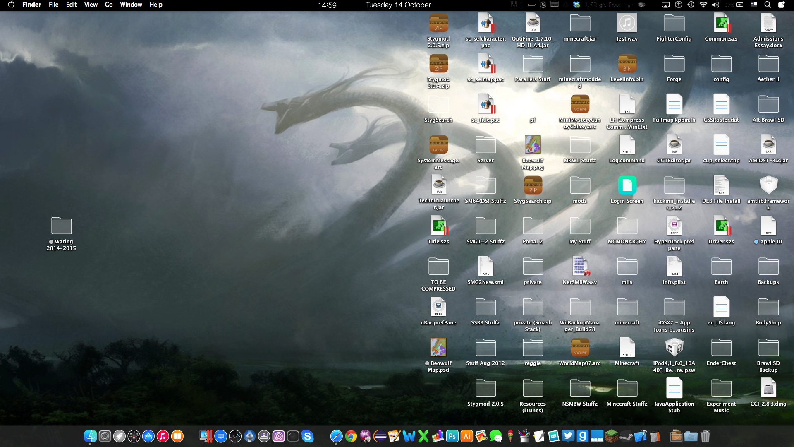Open the Minecraft block dock icon
The height and width of the screenshot is (447, 794).
[611, 436]
